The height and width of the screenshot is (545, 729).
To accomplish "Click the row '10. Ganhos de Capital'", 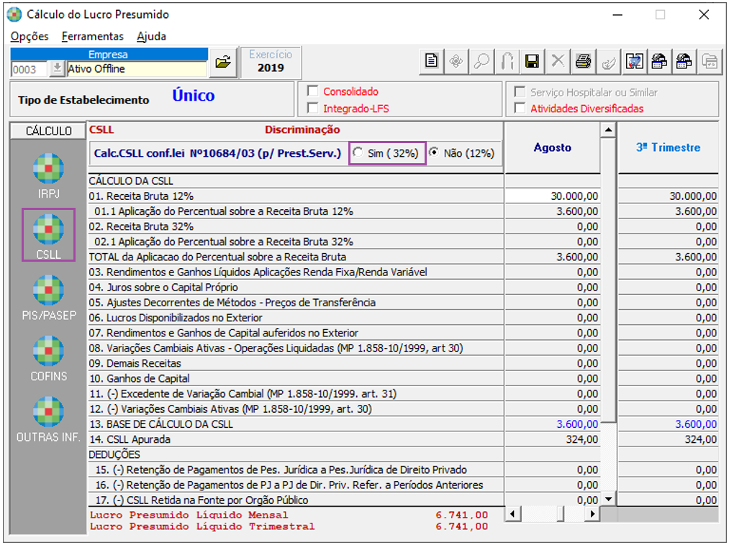I will (x=296, y=379).
